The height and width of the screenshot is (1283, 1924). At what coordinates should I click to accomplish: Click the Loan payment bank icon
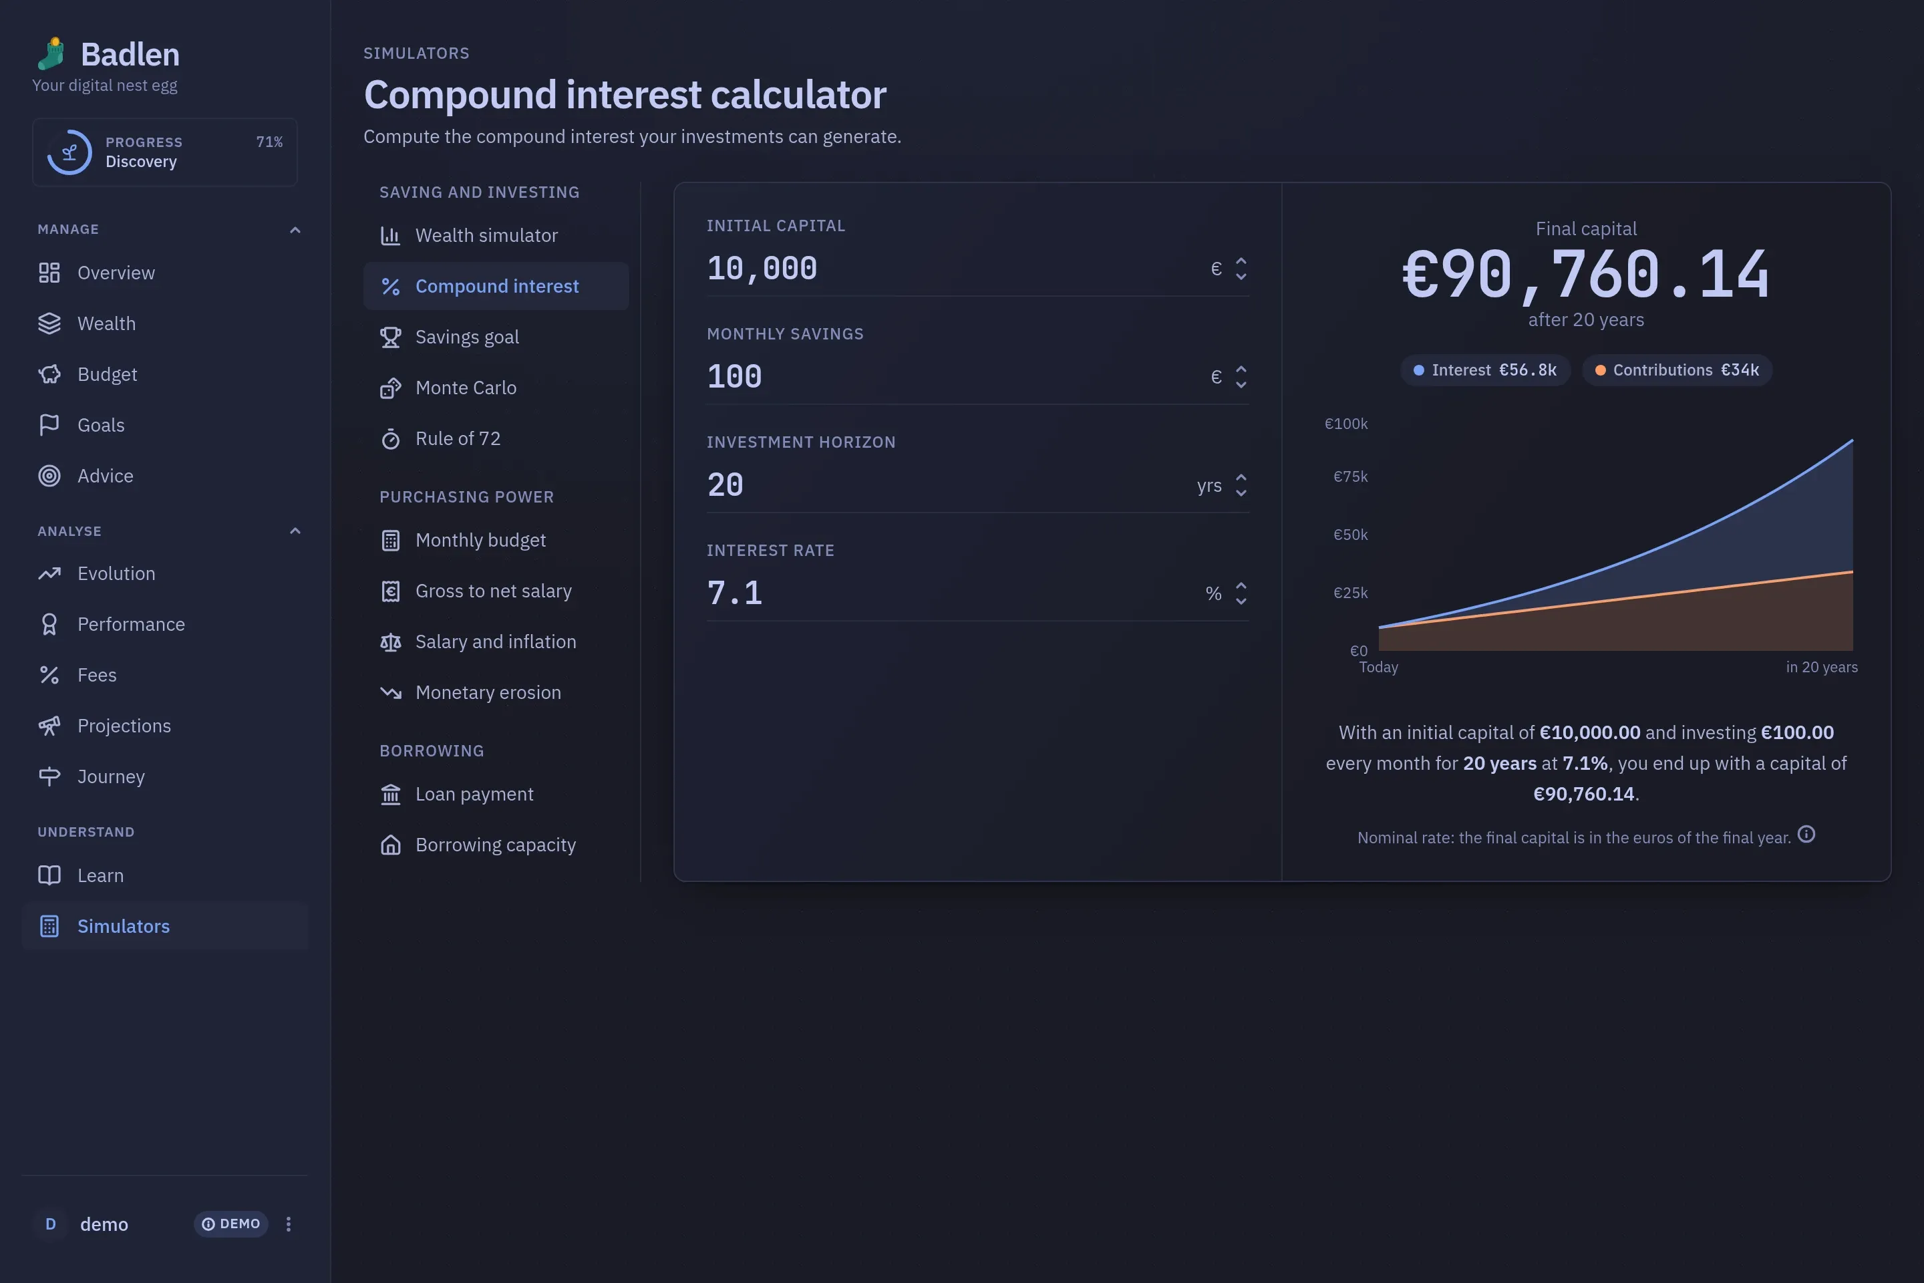[x=391, y=795]
